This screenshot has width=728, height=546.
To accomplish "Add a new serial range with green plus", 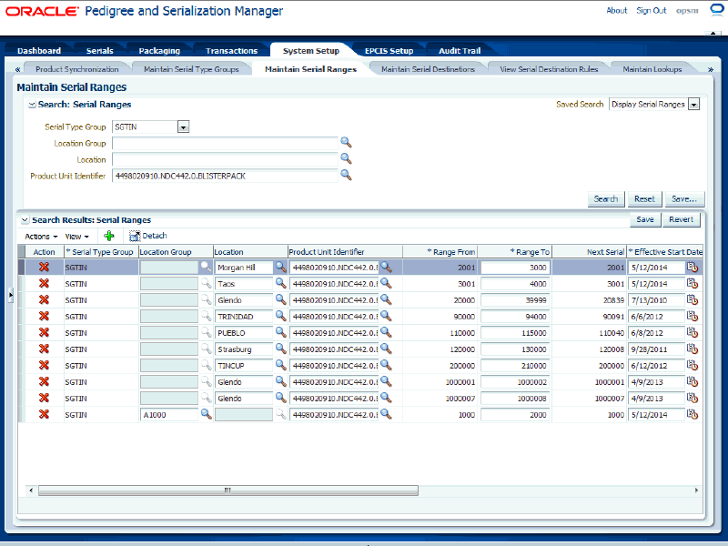I will click(x=109, y=236).
